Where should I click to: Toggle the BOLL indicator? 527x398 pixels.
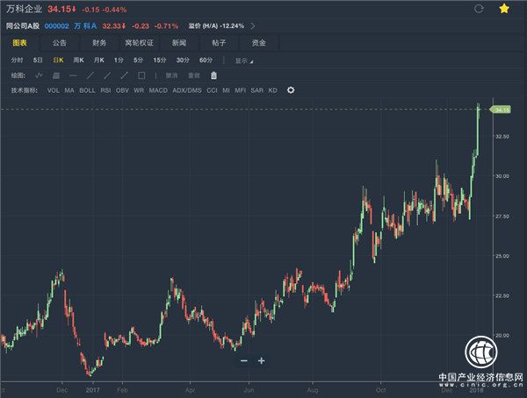(87, 89)
